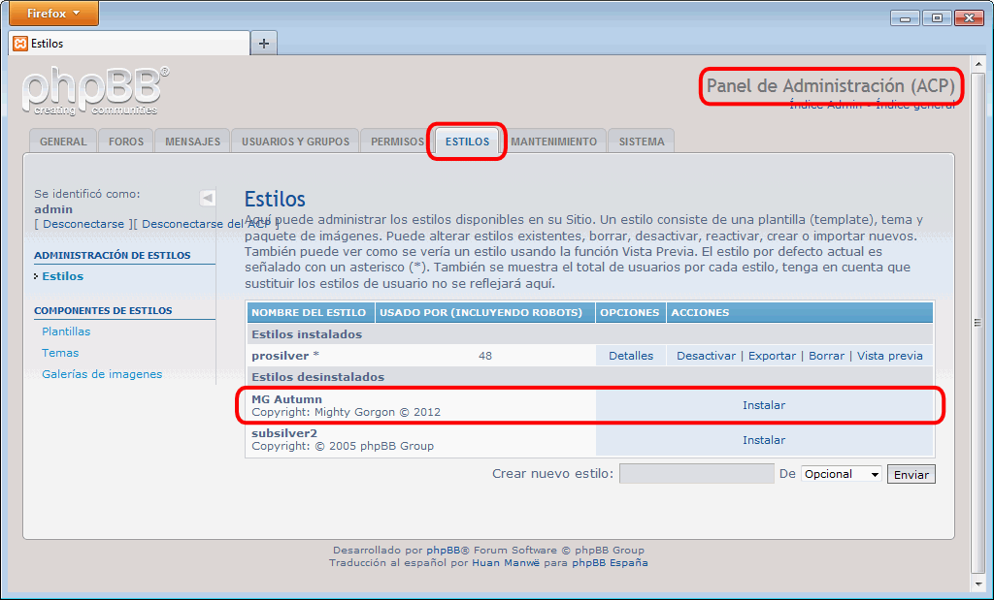Click the OPCIONES column header
Image resolution: width=994 pixels, height=600 pixels.
[x=629, y=313]
